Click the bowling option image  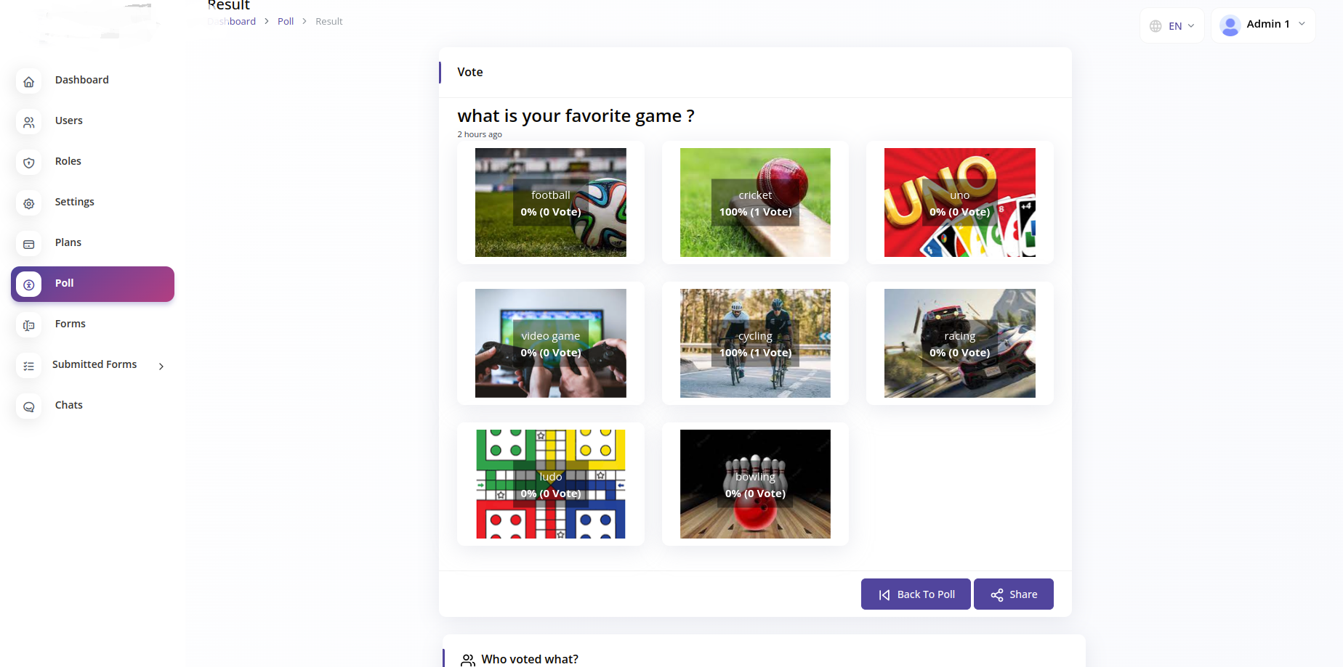point(755,484)
